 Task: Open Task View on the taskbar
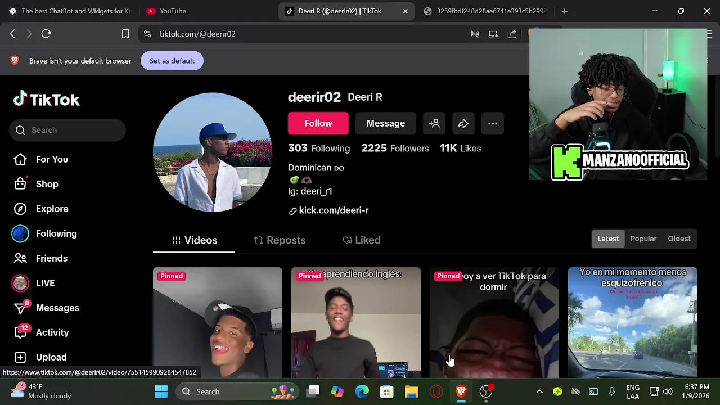tap(313, 391)
